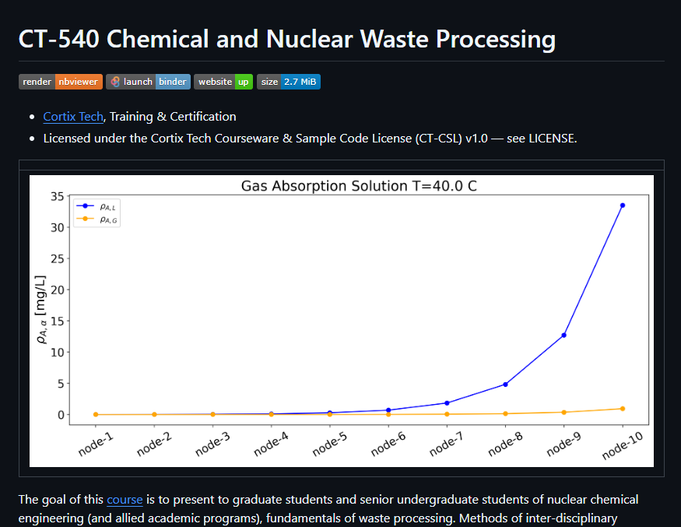The width and height of the screenshot is (681, 527).
Task: Click the node-5 x-axis label
Action: pyautogui.click(x=328, y=445)
